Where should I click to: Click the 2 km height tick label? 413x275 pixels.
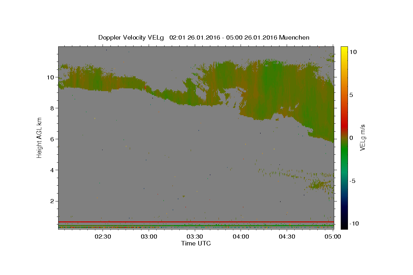(52, 201)
